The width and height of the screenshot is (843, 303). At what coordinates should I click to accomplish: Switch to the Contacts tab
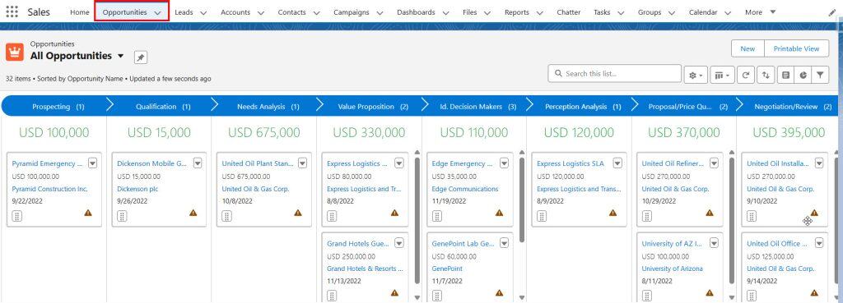point(292,12)
